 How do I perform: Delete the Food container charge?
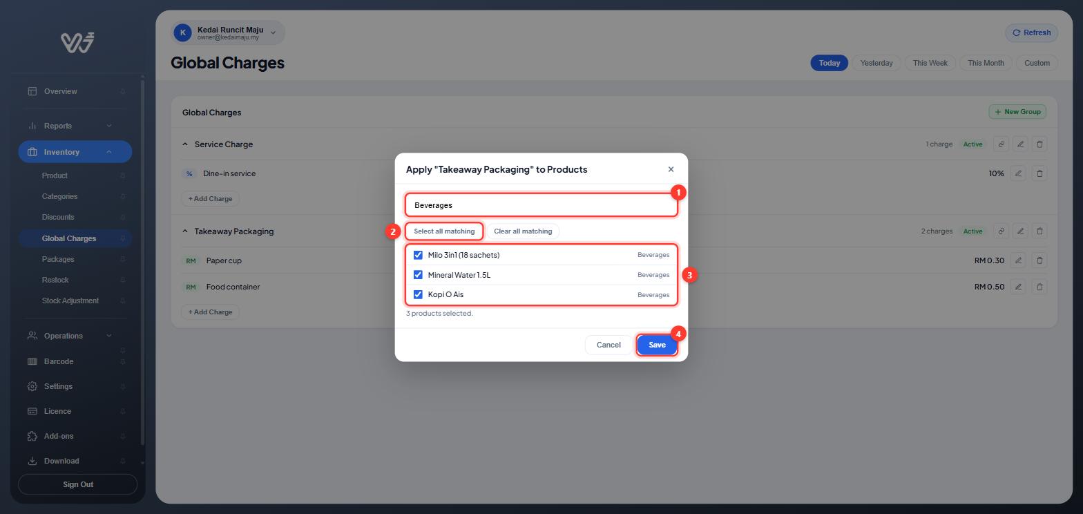pyautogui.click(x=1039, y=287)
